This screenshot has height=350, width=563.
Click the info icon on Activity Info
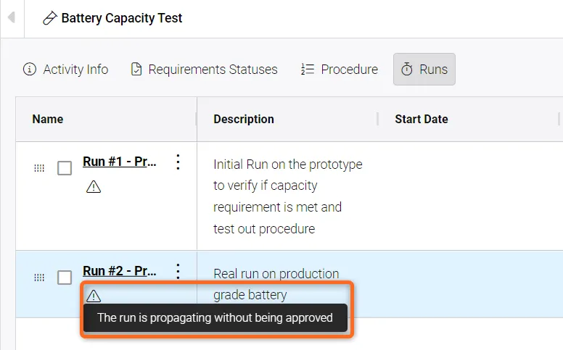point(30,70)
